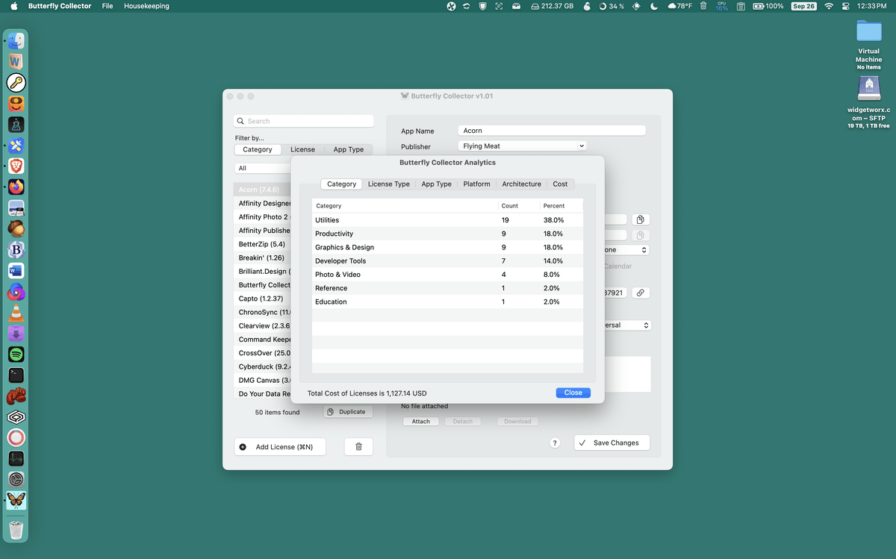Click in the Search field
Screen dimensions: 896x559
304,121
